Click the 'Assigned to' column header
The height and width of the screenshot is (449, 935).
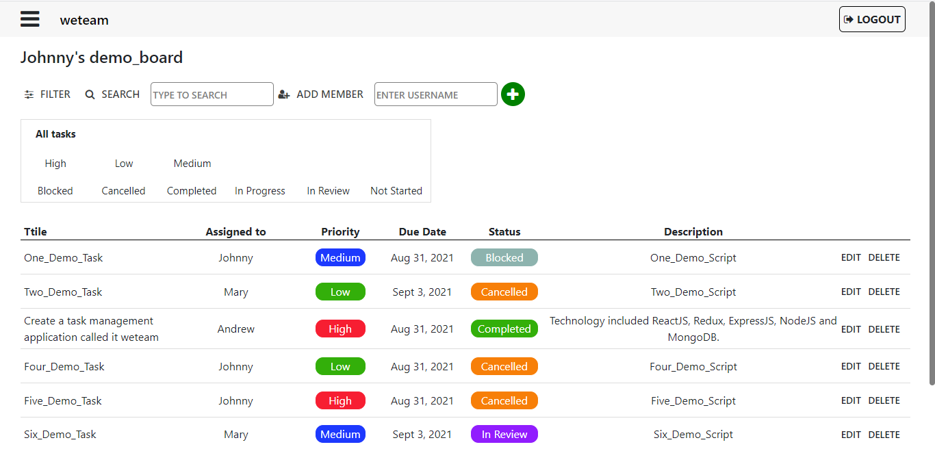click(x=236, y=232)
